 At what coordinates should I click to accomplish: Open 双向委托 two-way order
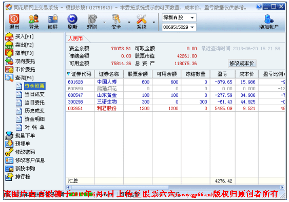(x=20, y=62)
